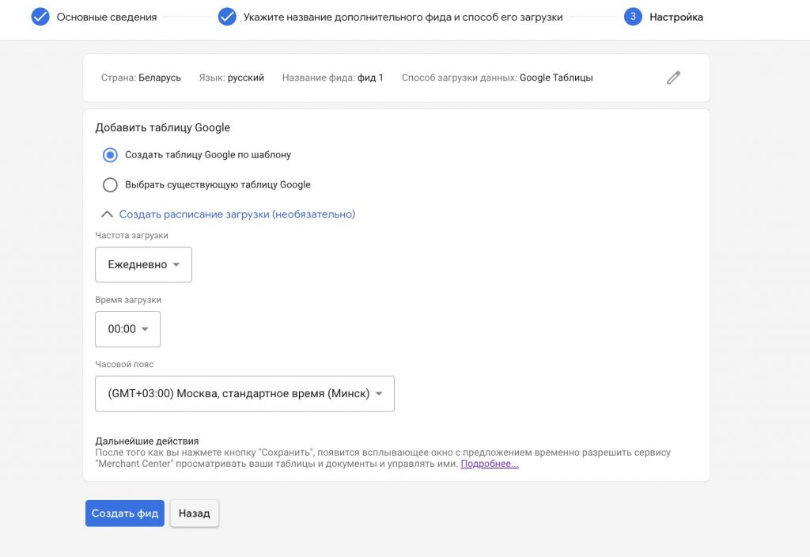Click the Создать фид button
810x557 pixels.
(x=125, y=513)
